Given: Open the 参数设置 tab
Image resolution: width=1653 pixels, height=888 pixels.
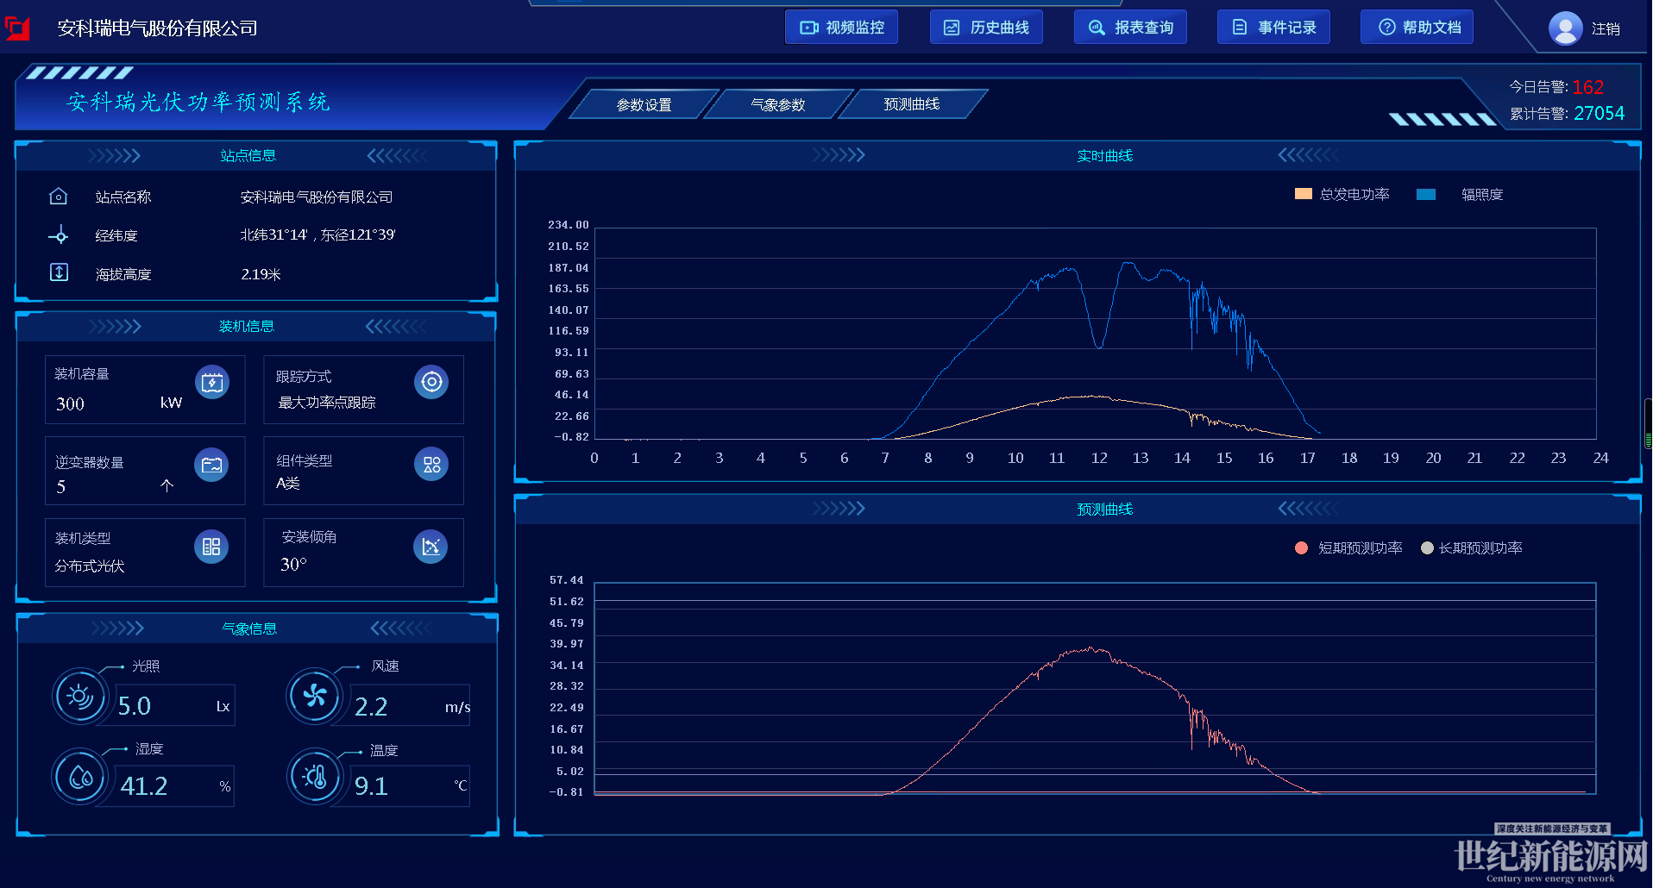Looking at the screenshot, I should pyautogui.click(x=644, y=104).
